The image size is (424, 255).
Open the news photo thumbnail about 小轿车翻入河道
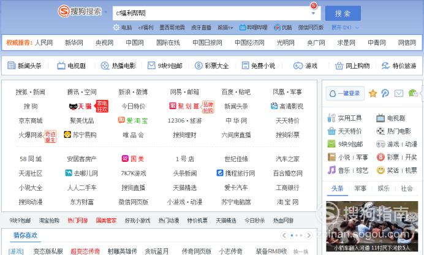[372, 226]
